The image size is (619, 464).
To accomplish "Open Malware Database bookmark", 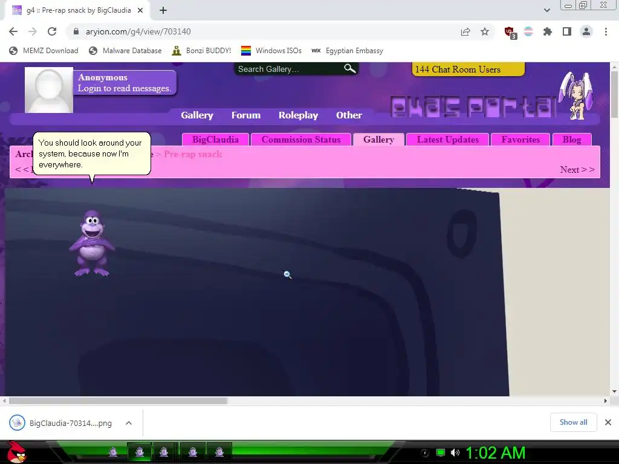I will [x=126, y=51].
